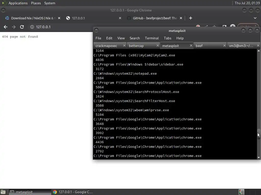Open terminal Search menu
Screen dimensions: 261x195
point(135,38)
